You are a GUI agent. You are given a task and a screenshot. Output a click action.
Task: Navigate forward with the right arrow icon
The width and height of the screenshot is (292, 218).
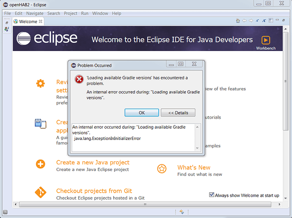point(251,20)
